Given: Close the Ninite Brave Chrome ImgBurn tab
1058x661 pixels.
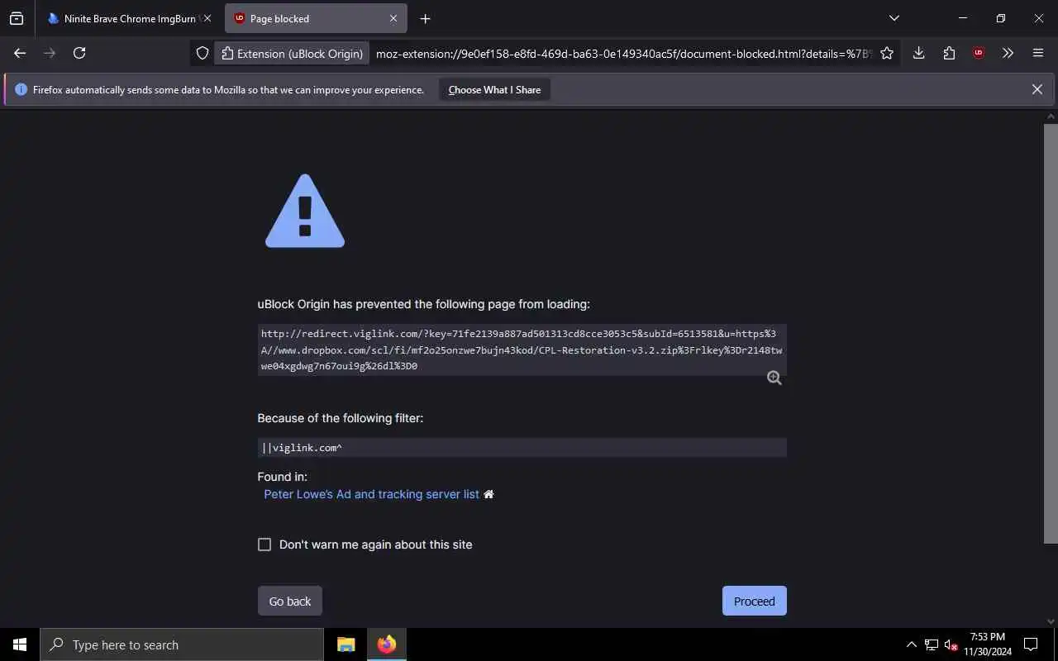Looking at the screenshot, I should 207,18.
